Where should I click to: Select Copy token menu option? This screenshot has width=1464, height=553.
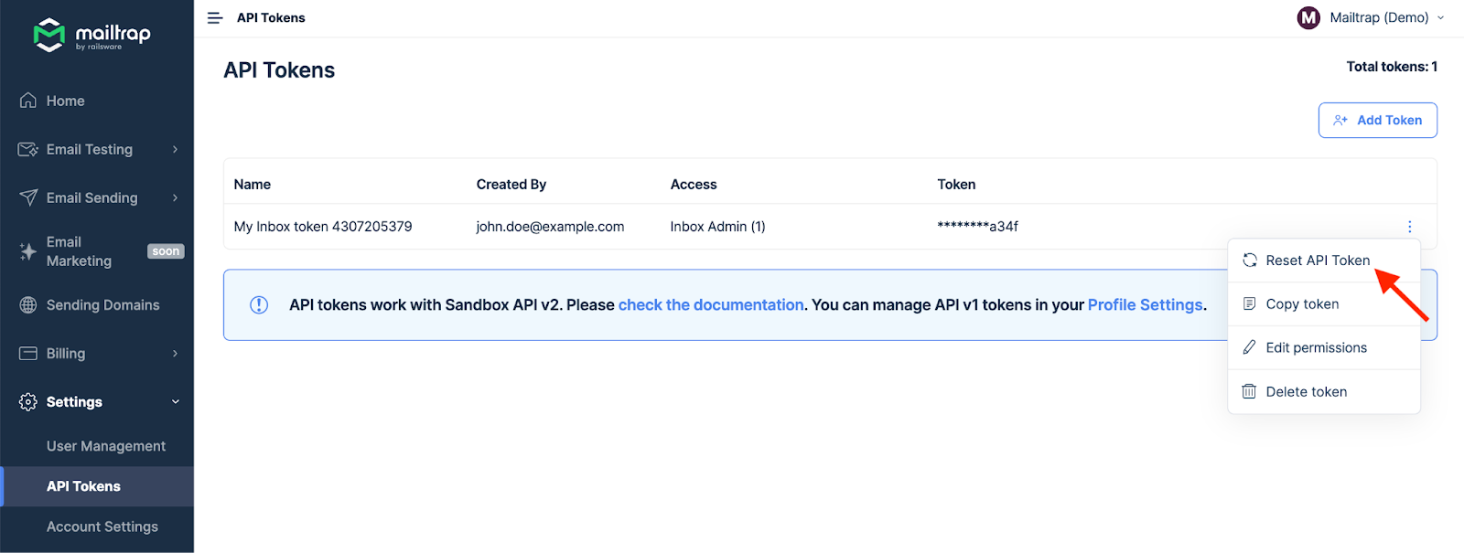(1301, 304)
